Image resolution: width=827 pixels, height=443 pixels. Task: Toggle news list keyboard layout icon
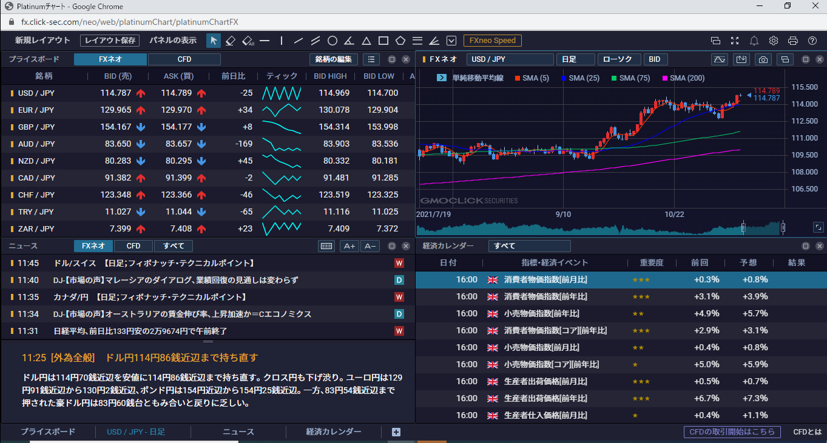pyautogui.click(x=326, y=246)
